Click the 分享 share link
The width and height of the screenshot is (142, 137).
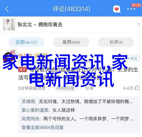[x=89, y=88]
